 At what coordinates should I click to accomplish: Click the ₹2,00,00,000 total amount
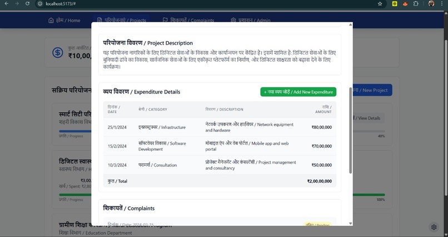[320, 181]
